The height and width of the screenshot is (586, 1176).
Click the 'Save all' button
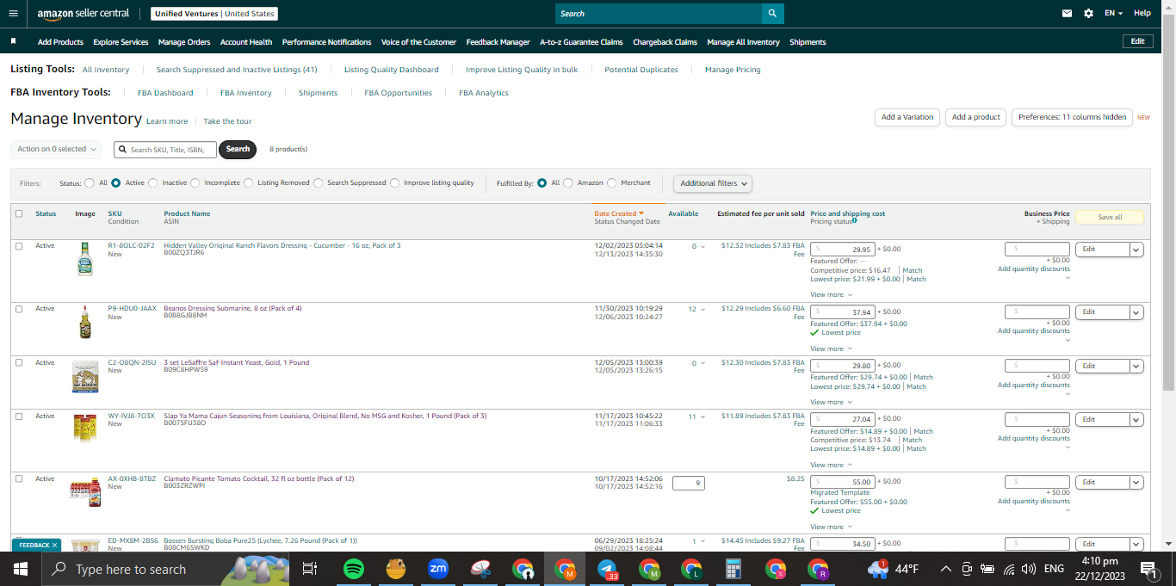pyautogui.click(x=1110, y=217)
